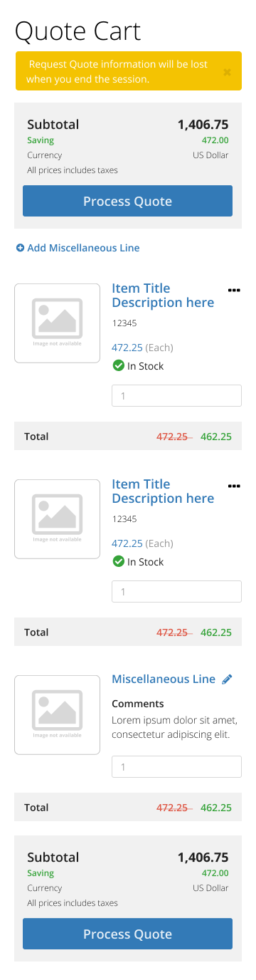Click the plus icon beside Add Miscellaneous Line
256x980 pixels.
[20, 248]
